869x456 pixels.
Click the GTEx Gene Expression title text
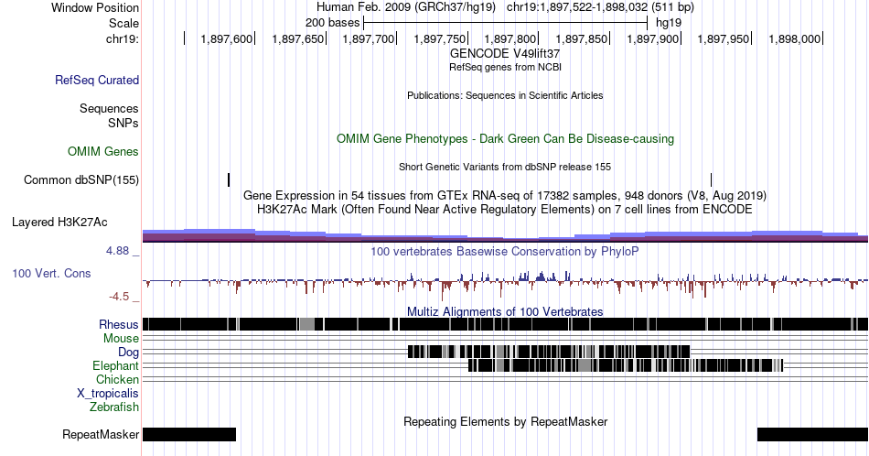point(505,195)
